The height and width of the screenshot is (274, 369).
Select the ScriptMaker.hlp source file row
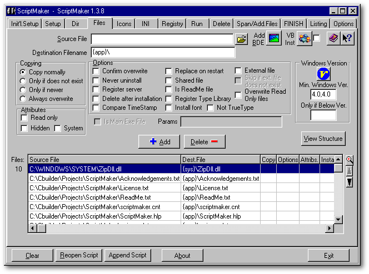tap(104, 216)
